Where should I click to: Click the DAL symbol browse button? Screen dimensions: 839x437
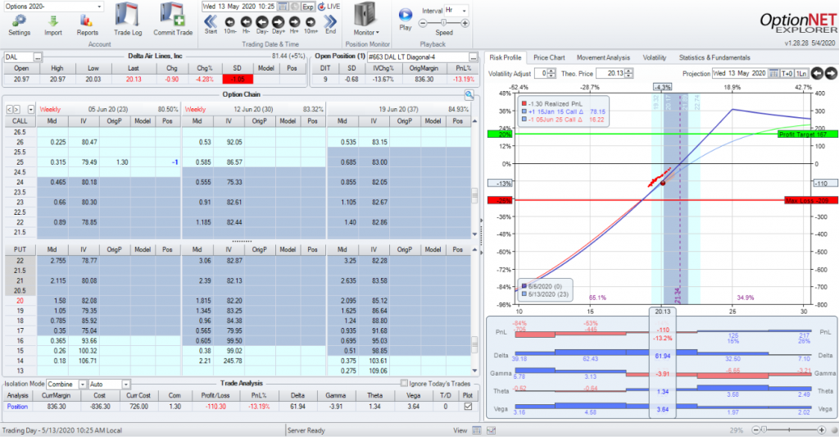coord(38,57)
